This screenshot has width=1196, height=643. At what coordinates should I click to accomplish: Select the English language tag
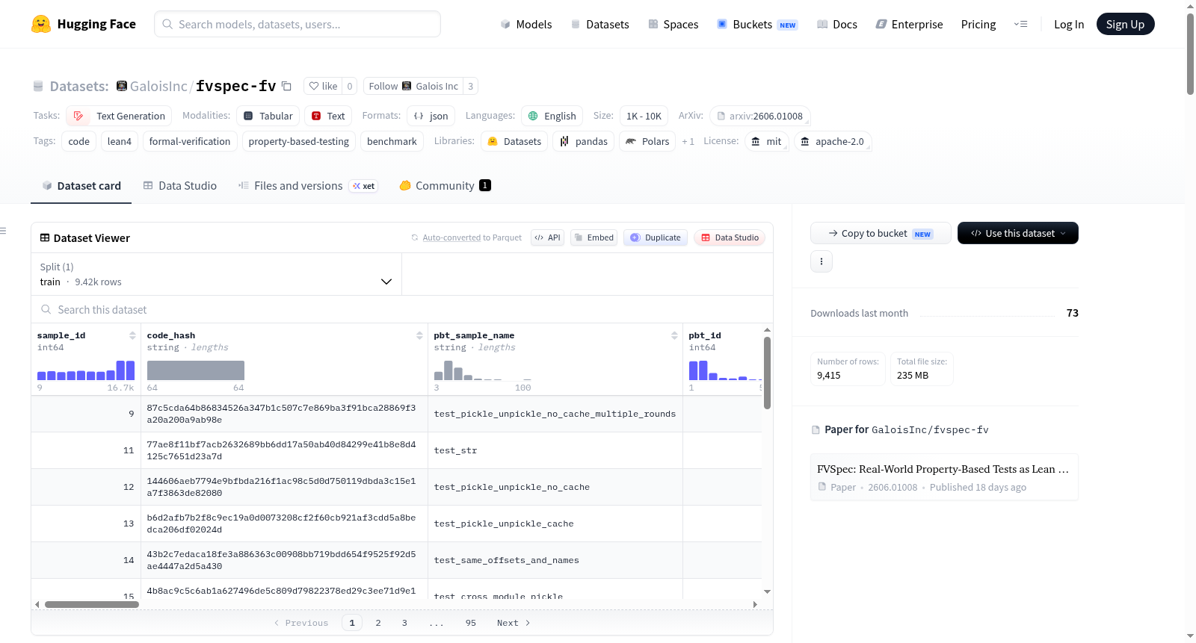tap(552, 116)
